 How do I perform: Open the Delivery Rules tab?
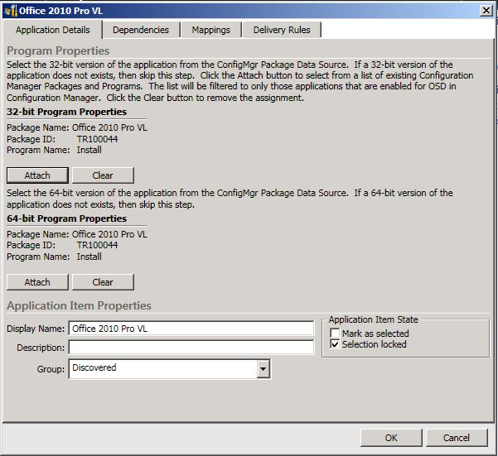tap(282, 30)
